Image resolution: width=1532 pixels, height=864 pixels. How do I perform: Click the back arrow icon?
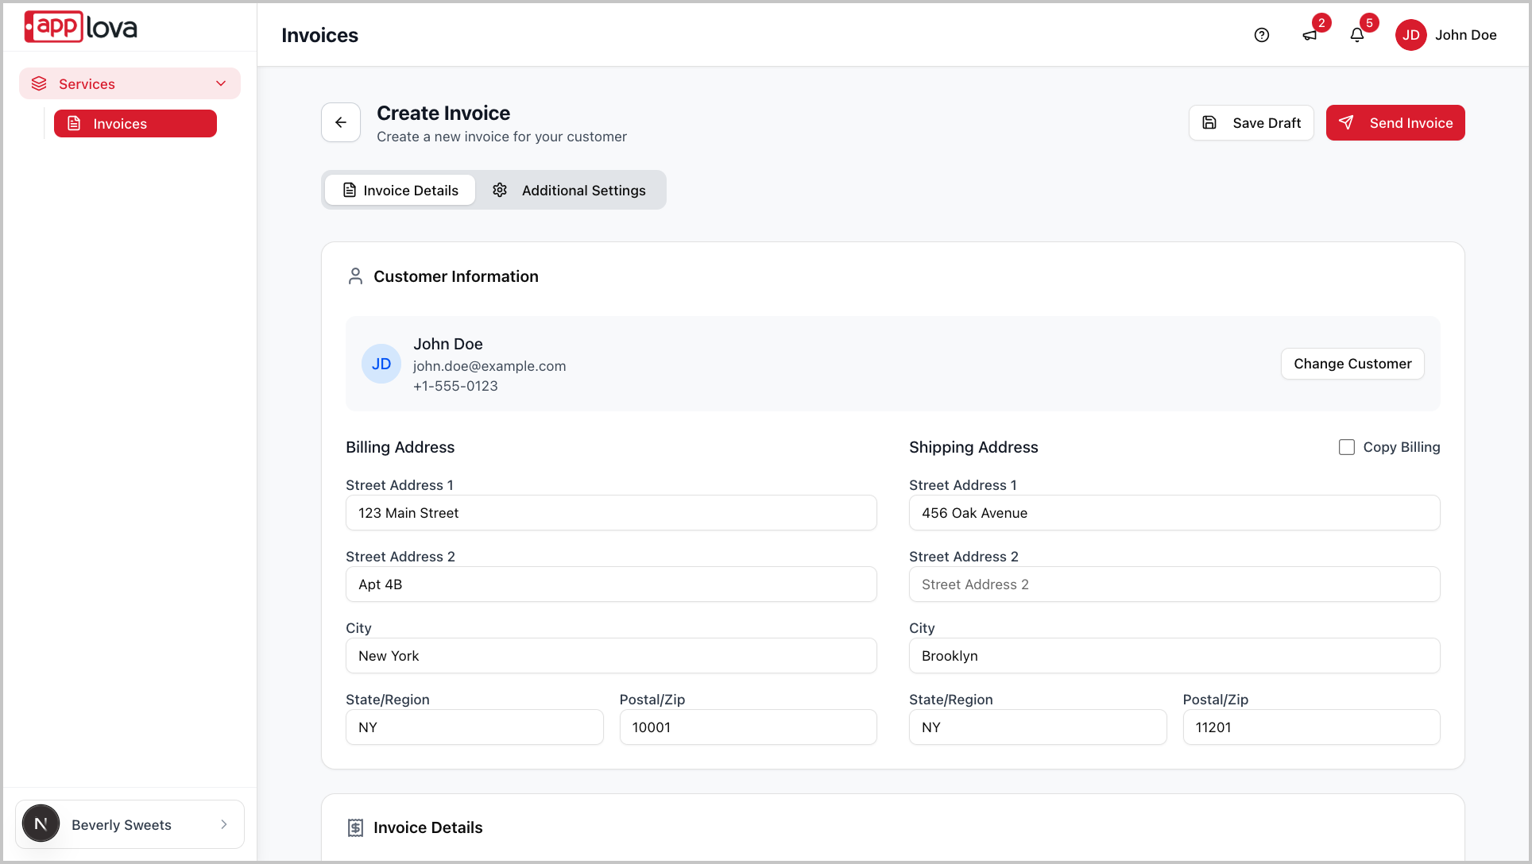tap(341, 122)
